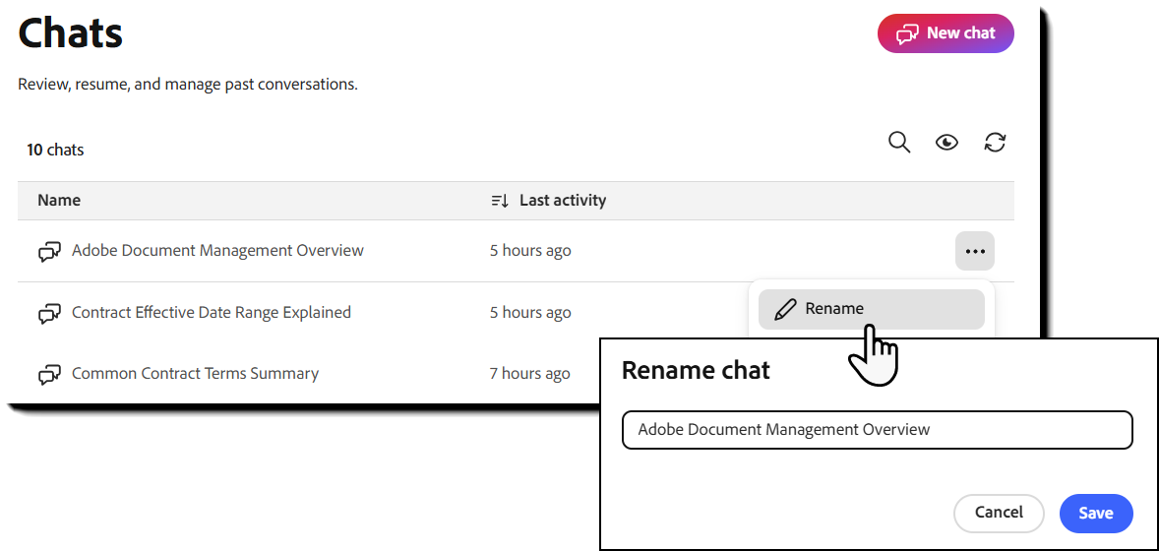
Task: Choose Rename from the context menu
Action: (872, 309)
